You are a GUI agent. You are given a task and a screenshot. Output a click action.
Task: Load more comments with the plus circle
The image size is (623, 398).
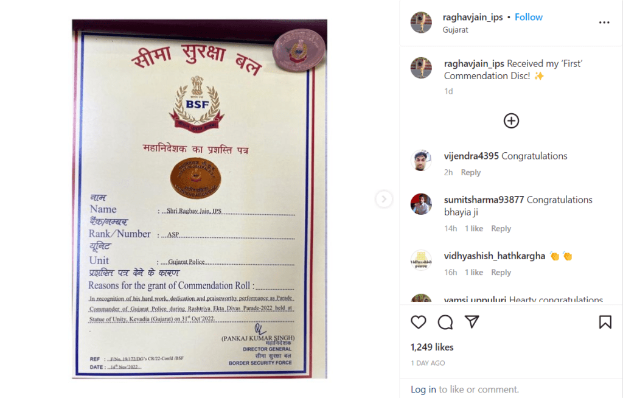point(511,121)
